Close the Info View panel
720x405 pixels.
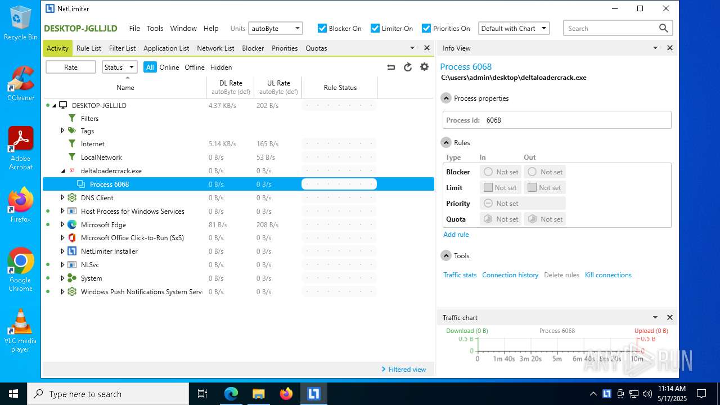(x=669, y=48)
